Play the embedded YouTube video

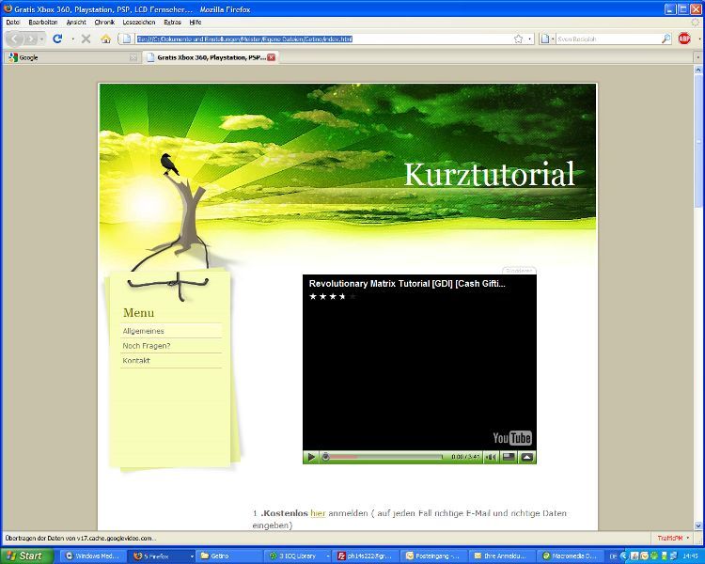point(311,457)
